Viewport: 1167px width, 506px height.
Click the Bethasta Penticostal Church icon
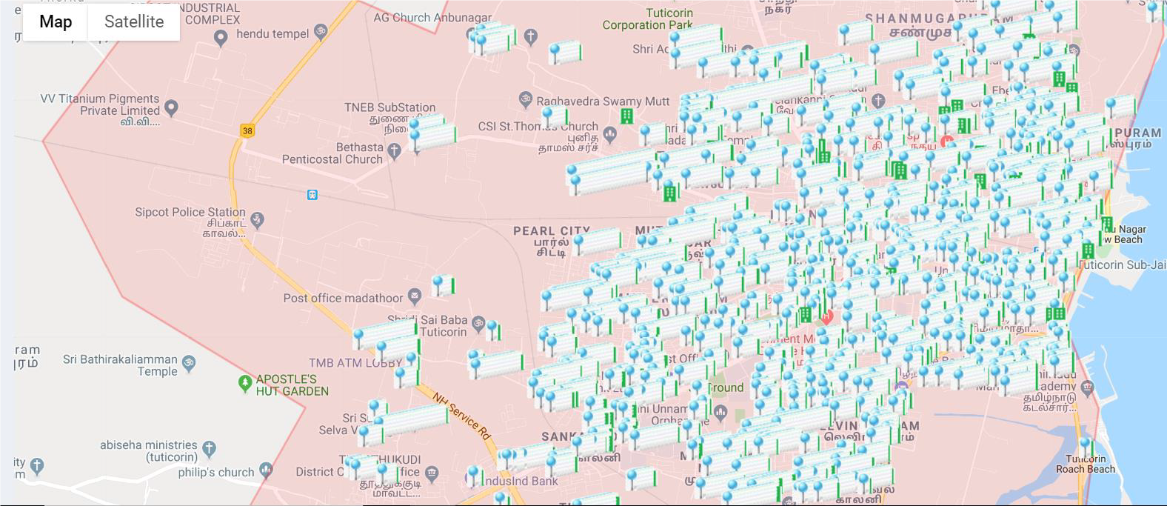point(395,151)
